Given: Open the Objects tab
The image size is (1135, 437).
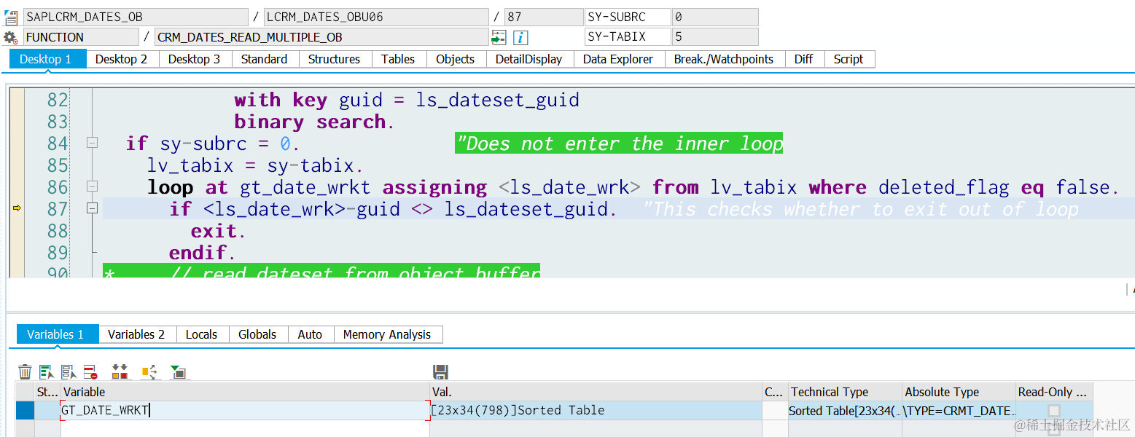Looking at the screenshot, I should (x=456, y=59).
